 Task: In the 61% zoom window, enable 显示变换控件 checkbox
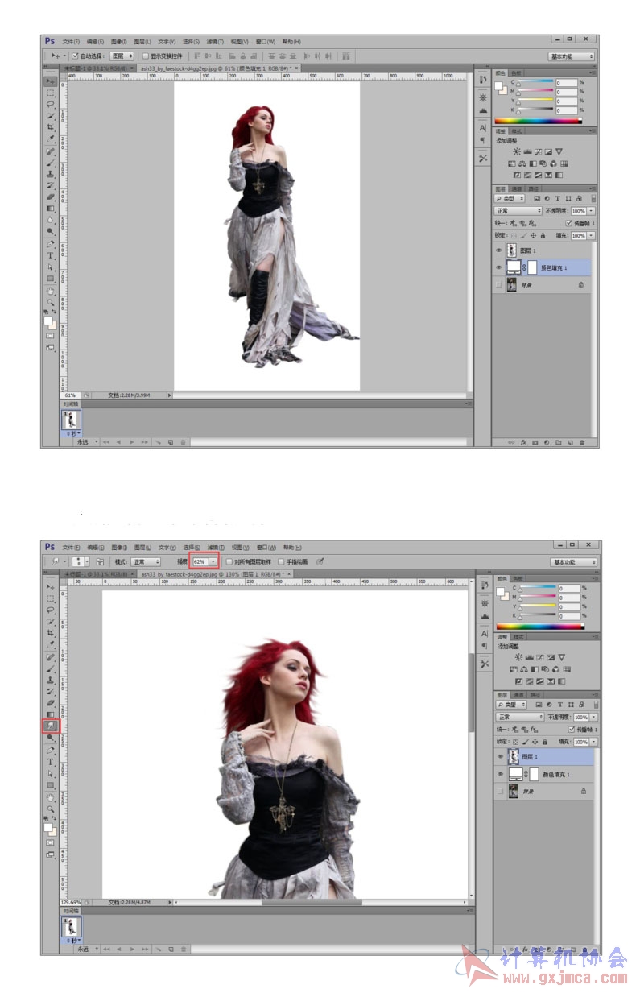pos(146,56)
